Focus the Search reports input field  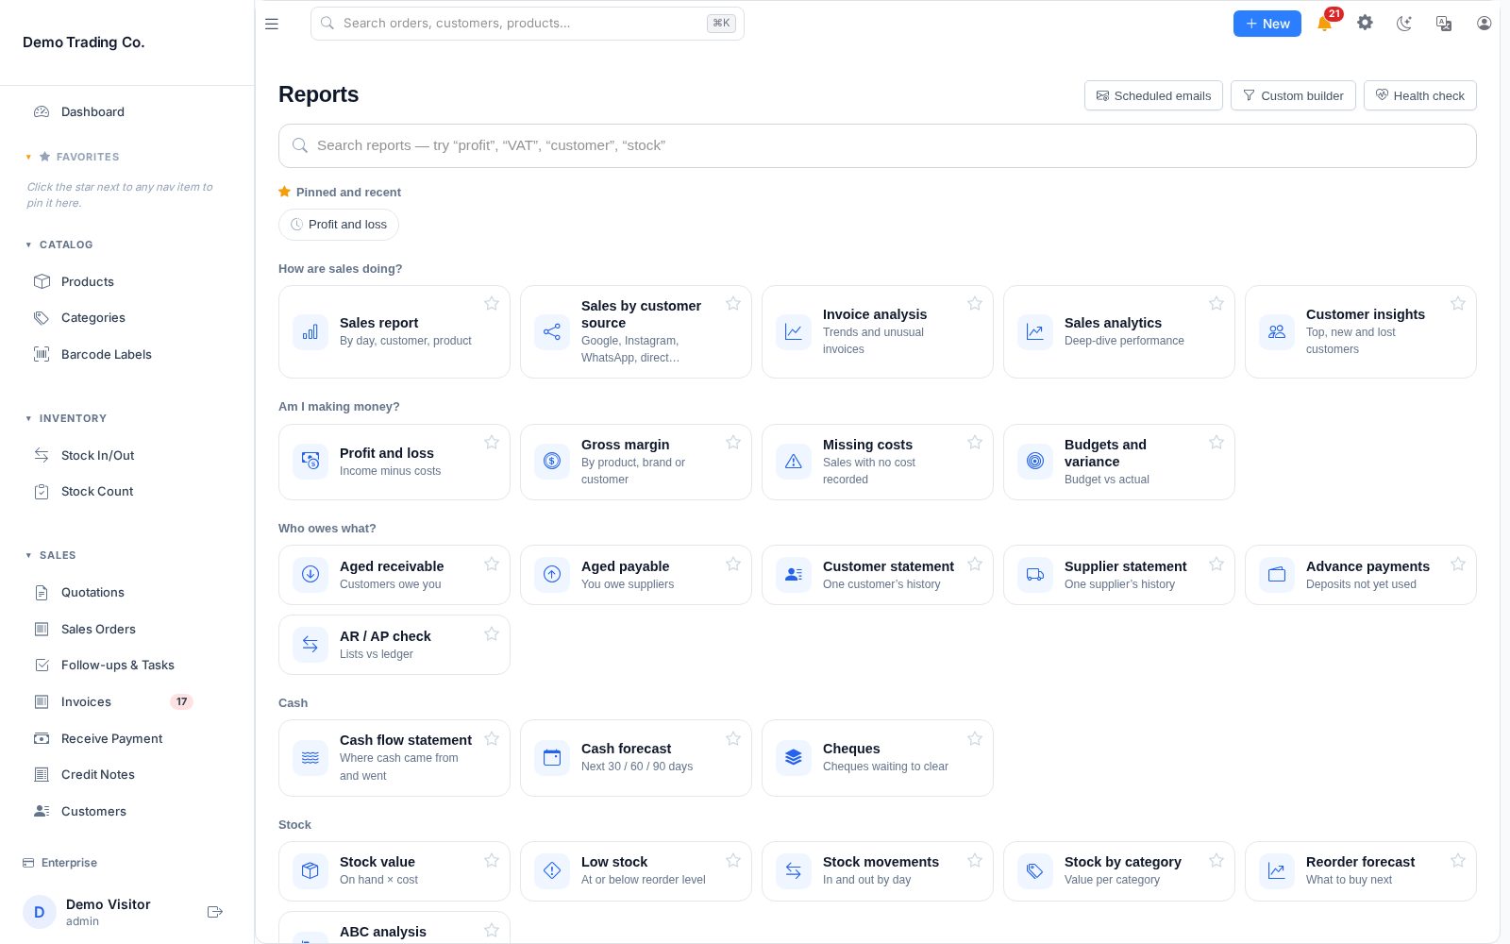click(x=878, y=145)
